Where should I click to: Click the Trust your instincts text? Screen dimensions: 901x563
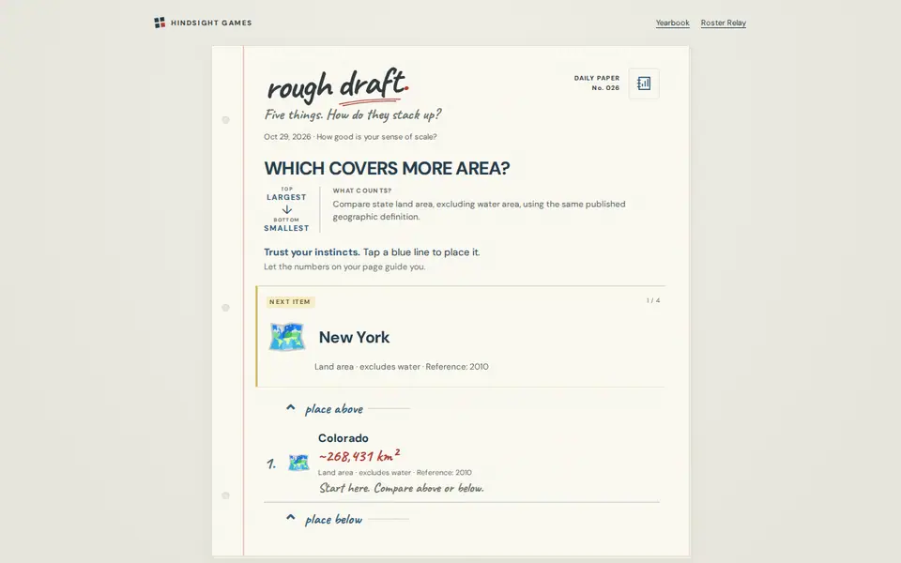312,252
